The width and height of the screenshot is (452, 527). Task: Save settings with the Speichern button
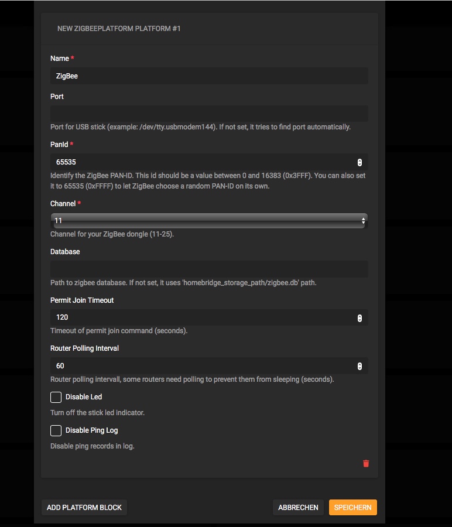[x=352, y=508]
